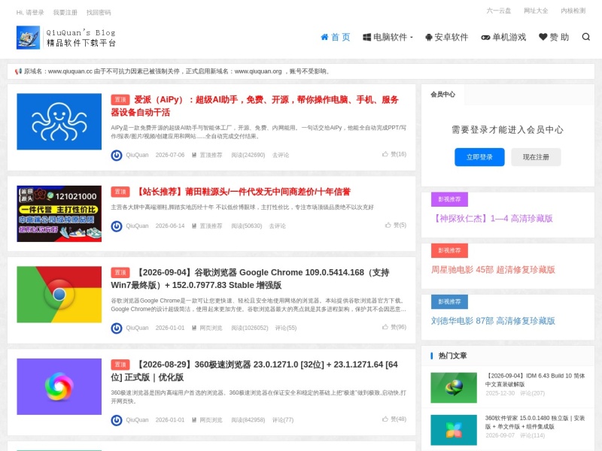
Task: Click 我要注册 link at top
Action: [x=65, y=13]
